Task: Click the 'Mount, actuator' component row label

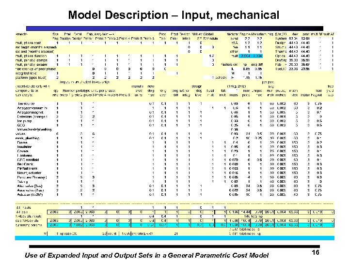Action: pos(29,173)
